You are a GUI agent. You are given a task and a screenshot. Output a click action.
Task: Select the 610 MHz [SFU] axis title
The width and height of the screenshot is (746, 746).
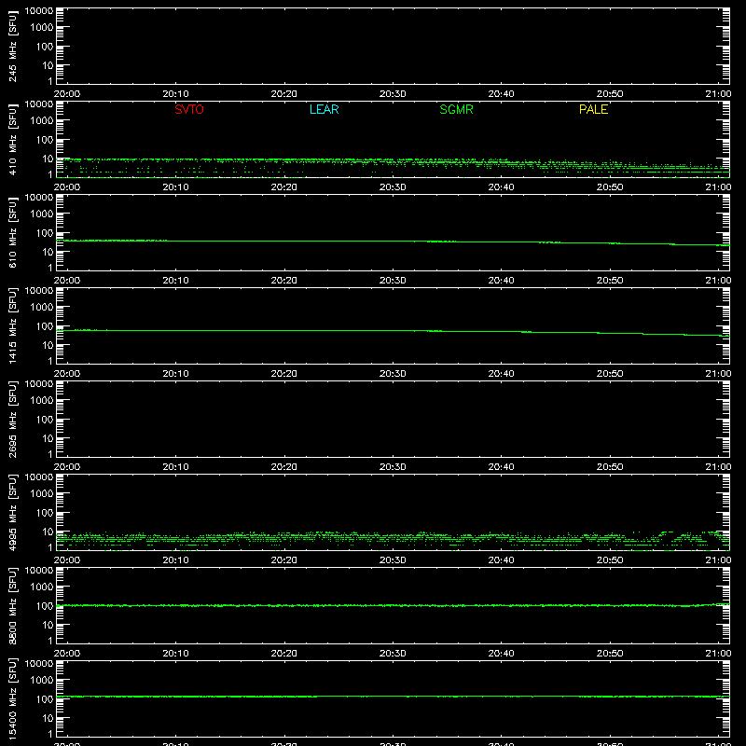click(x=12, y=232)
